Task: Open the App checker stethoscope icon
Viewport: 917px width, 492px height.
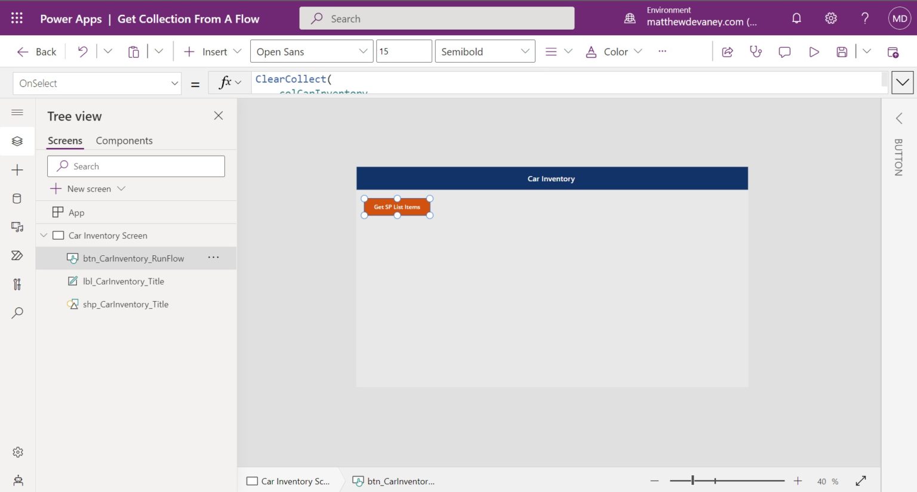Action: click(x=756, y=51)
